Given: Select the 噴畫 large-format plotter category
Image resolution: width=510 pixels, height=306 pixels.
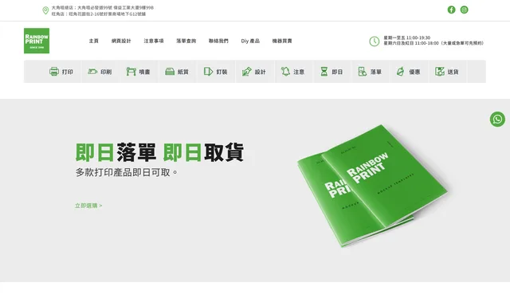Looking at the screenshot, I should (x=138, y=72).
